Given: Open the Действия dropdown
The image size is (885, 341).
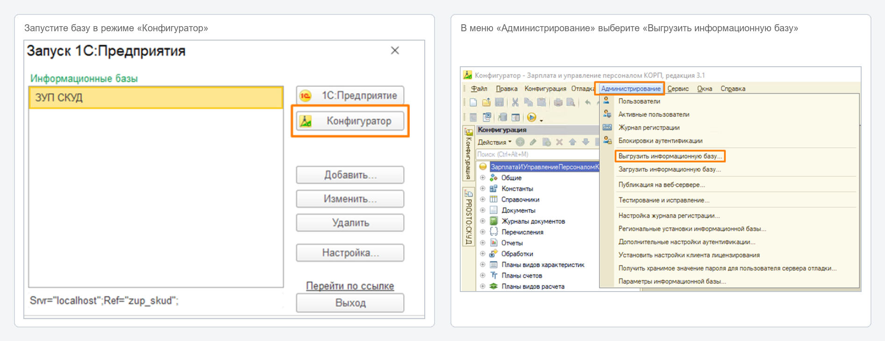Looking at the screenshot, I should (494, 142).
